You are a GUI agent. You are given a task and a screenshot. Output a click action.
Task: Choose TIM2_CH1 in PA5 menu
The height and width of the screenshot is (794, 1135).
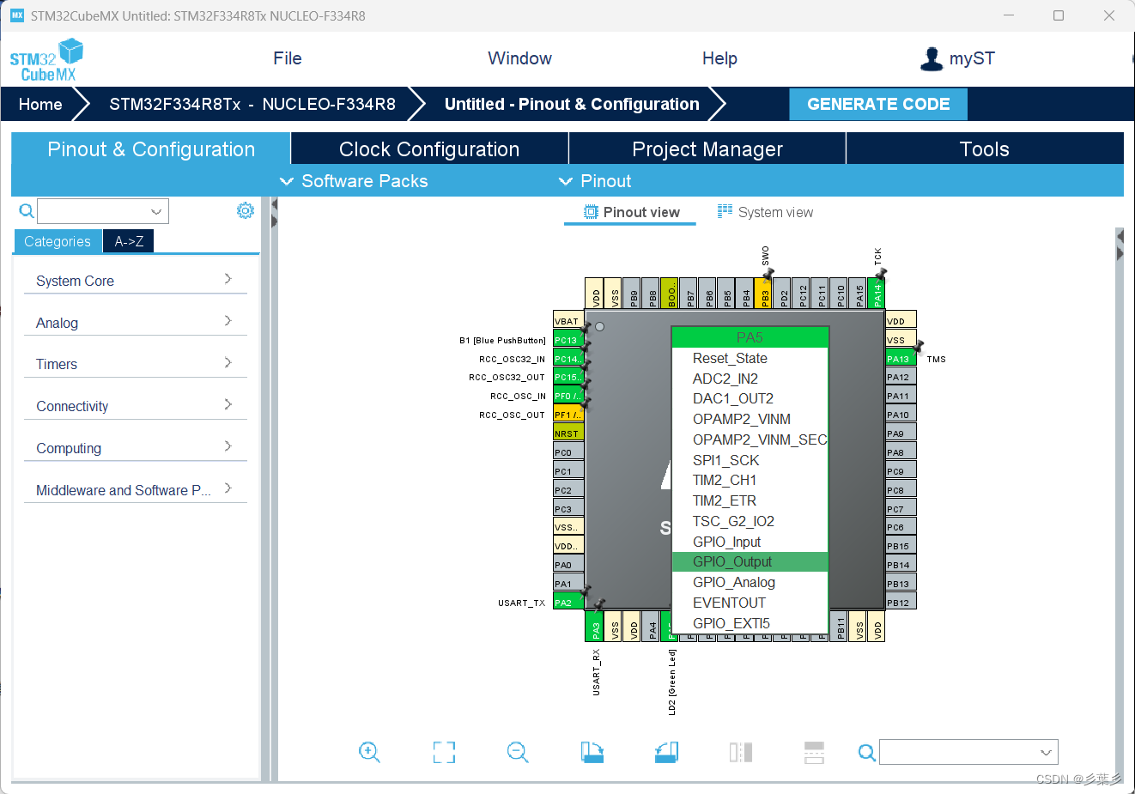pos(750,480)
